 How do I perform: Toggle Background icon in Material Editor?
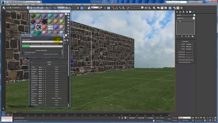68,20
